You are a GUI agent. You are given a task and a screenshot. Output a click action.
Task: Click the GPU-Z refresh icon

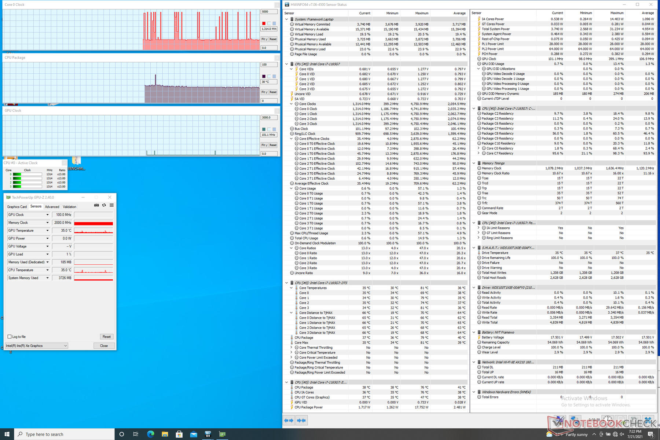coord(104,205)
